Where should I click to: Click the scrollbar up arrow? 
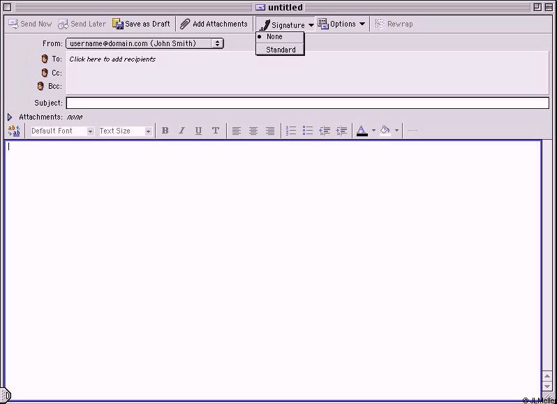coord(547,376)
